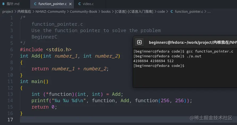Click './a.out' command in terminal
Image resolution: width=237 pixels, height=125 pixels.
pos(194,56)
